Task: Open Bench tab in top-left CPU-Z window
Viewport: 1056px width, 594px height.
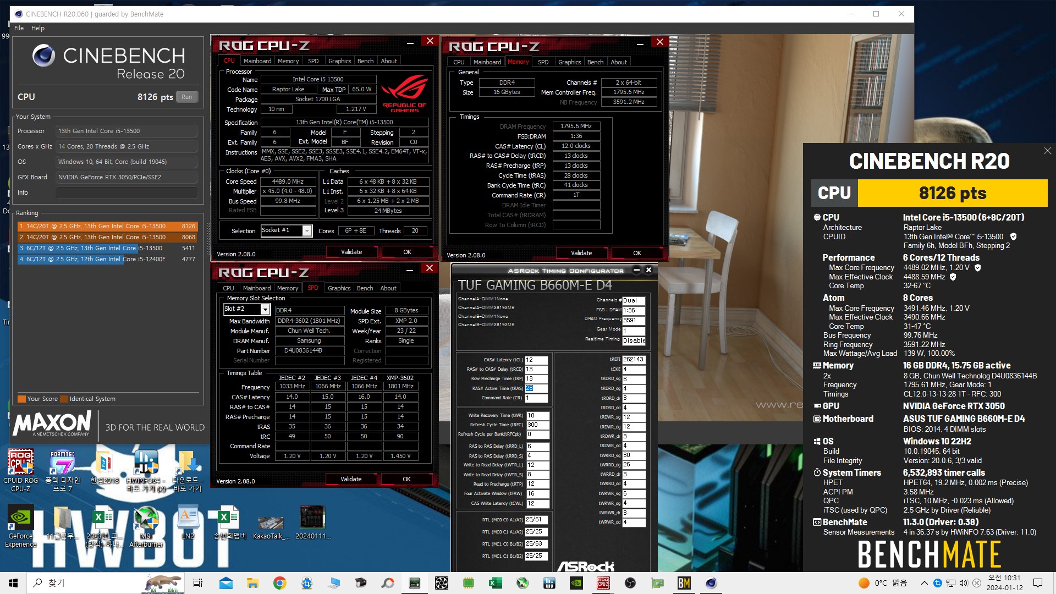Action: [x=365, y=61]
